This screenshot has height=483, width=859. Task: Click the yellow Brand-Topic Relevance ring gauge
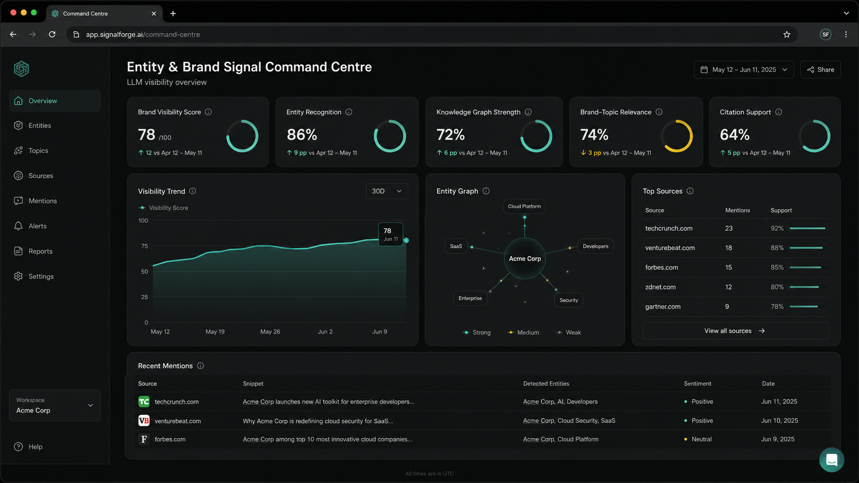pyautogui.click(x=677, y=136)
